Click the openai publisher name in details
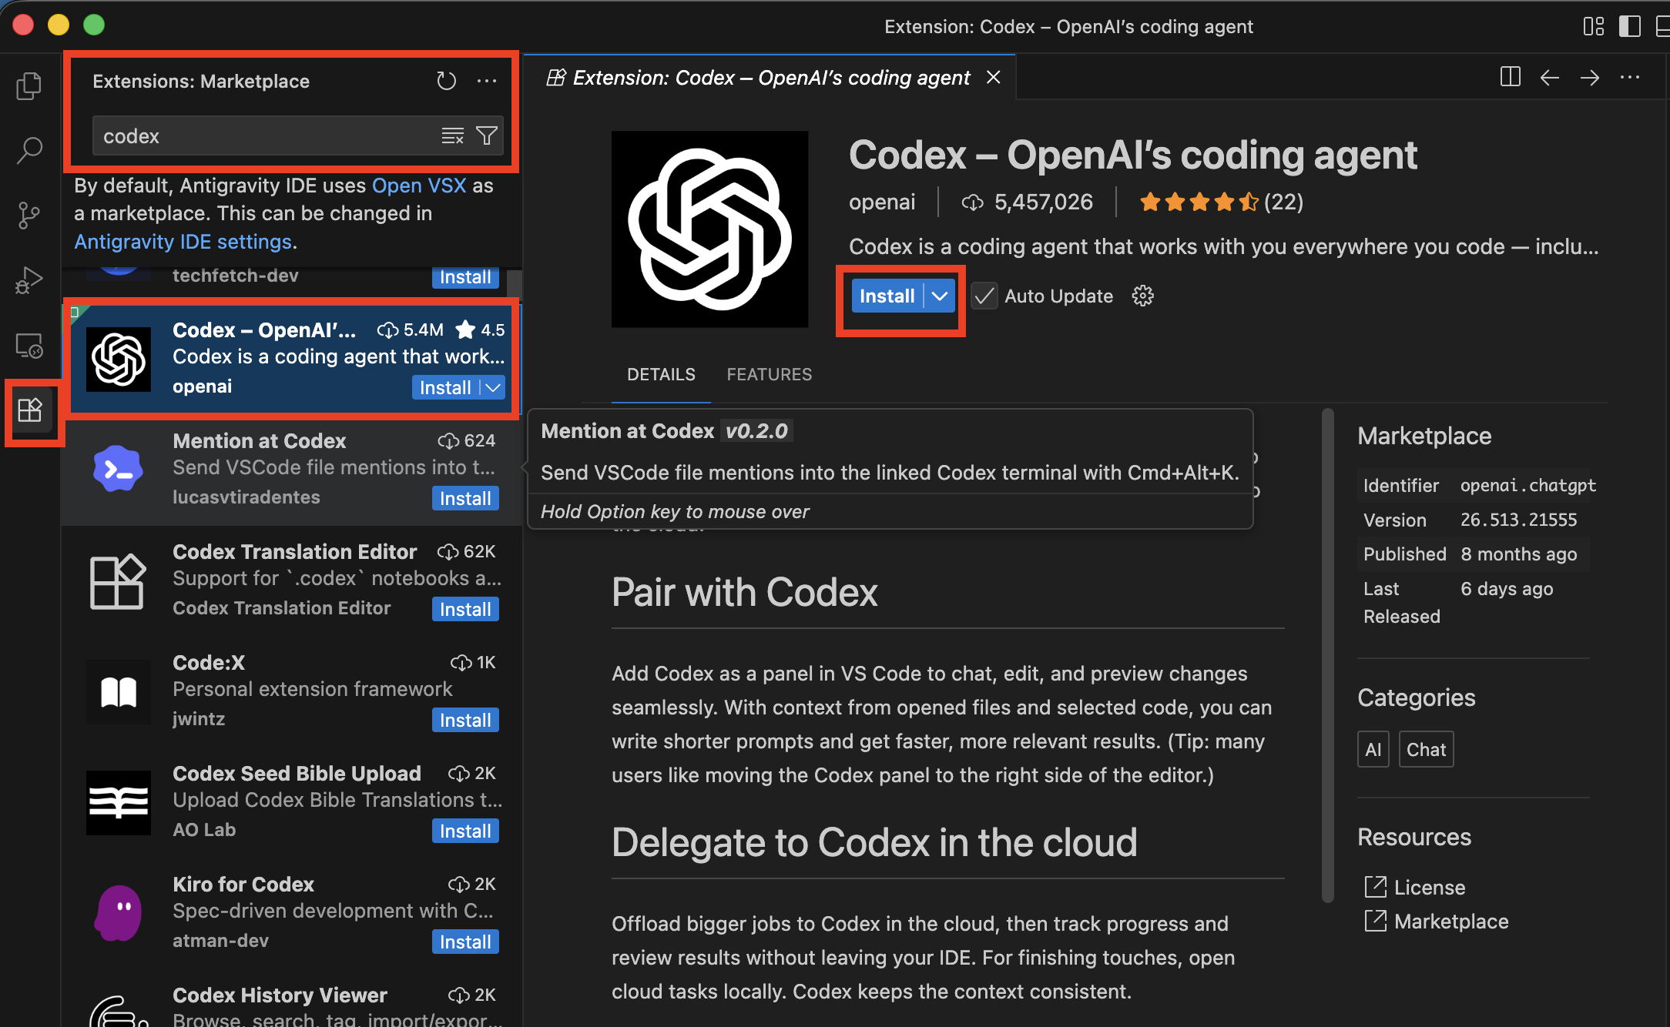The width and height of the screenshot is (1670, 1027). click(x=882, y=202)
